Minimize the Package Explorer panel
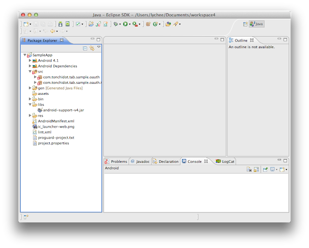The height and width of the screenshot is (248, 309). (92, 39)
